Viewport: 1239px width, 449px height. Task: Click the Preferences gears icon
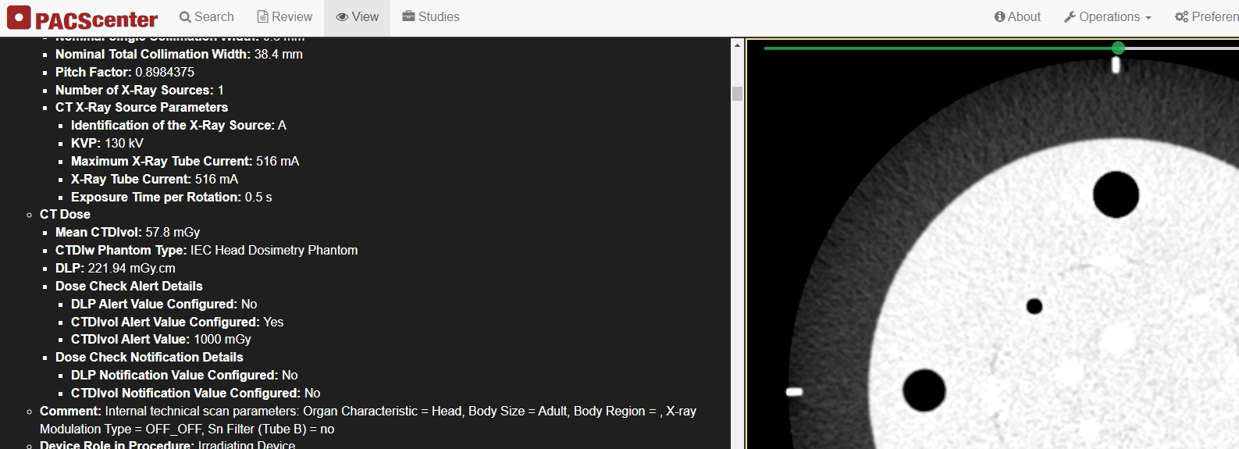pos(1181,17)
